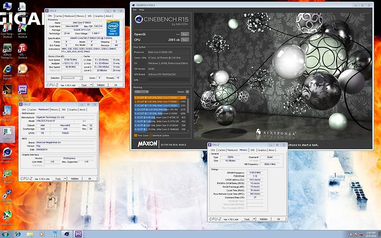Open Internet Explorer desktop icon
381x238 pixels.
7,72
